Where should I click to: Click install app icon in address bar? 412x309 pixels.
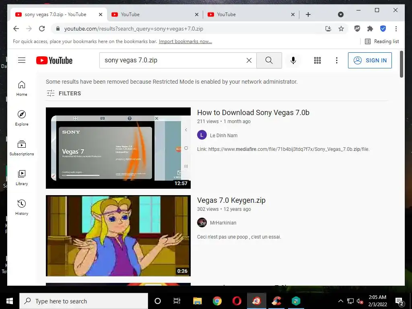pos(328,29)
